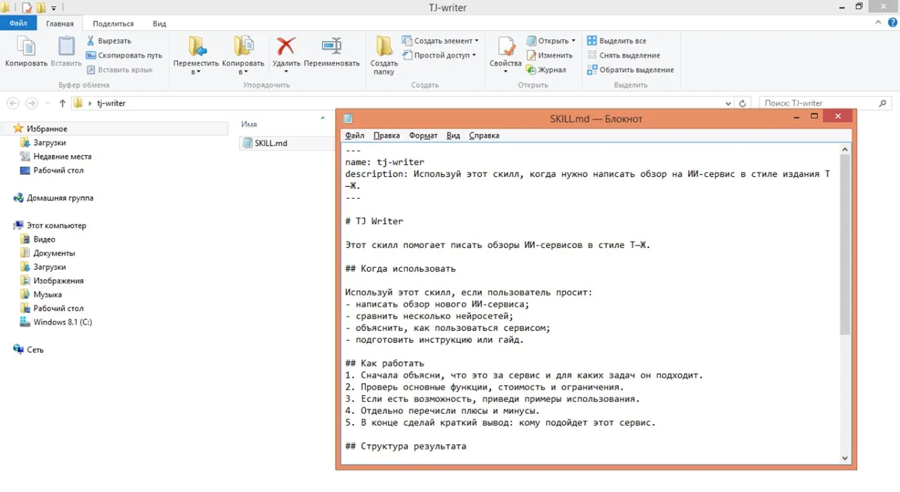Open the Видео folder
The width and height of the screenshot is (900, 492).
pyautogui.click(x=44, y=239)
